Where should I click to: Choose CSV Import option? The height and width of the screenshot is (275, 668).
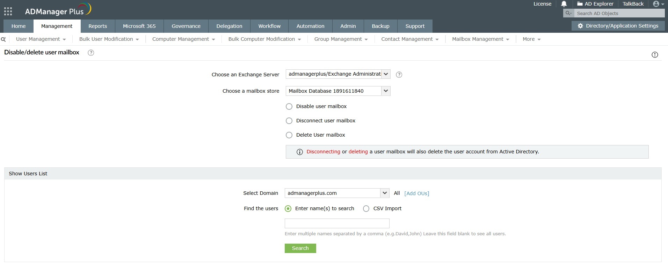pyautogui.click(x=366, y=209)
